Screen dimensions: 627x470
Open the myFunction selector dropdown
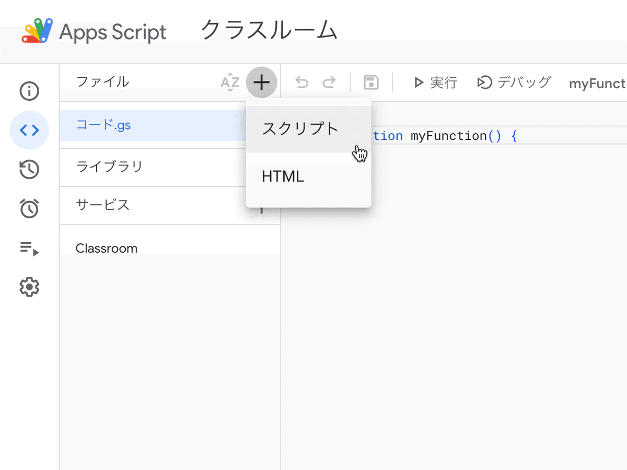pyautogui.click(x=597, y=84)
